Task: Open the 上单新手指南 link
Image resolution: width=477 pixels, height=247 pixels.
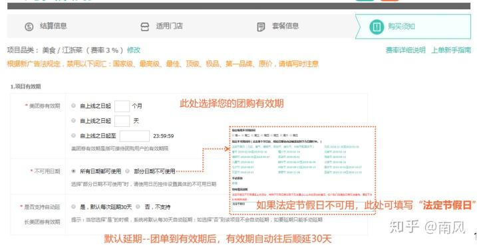Action: coord(451,50)
